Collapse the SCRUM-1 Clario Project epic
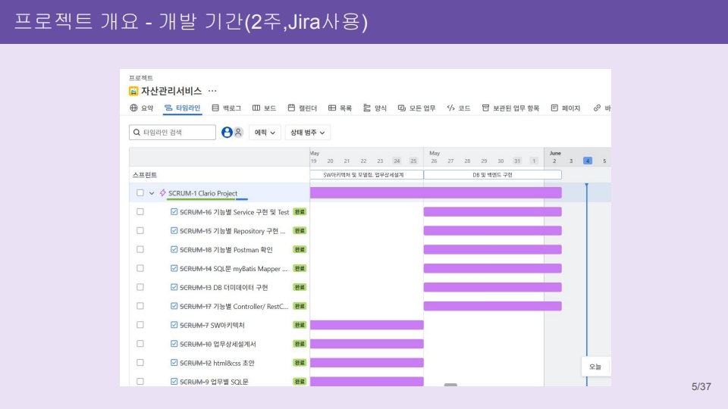 click(x=152, y=193)
